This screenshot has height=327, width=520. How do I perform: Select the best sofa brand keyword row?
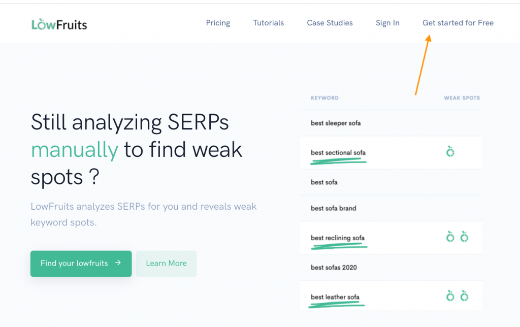[x=391, y=208]
